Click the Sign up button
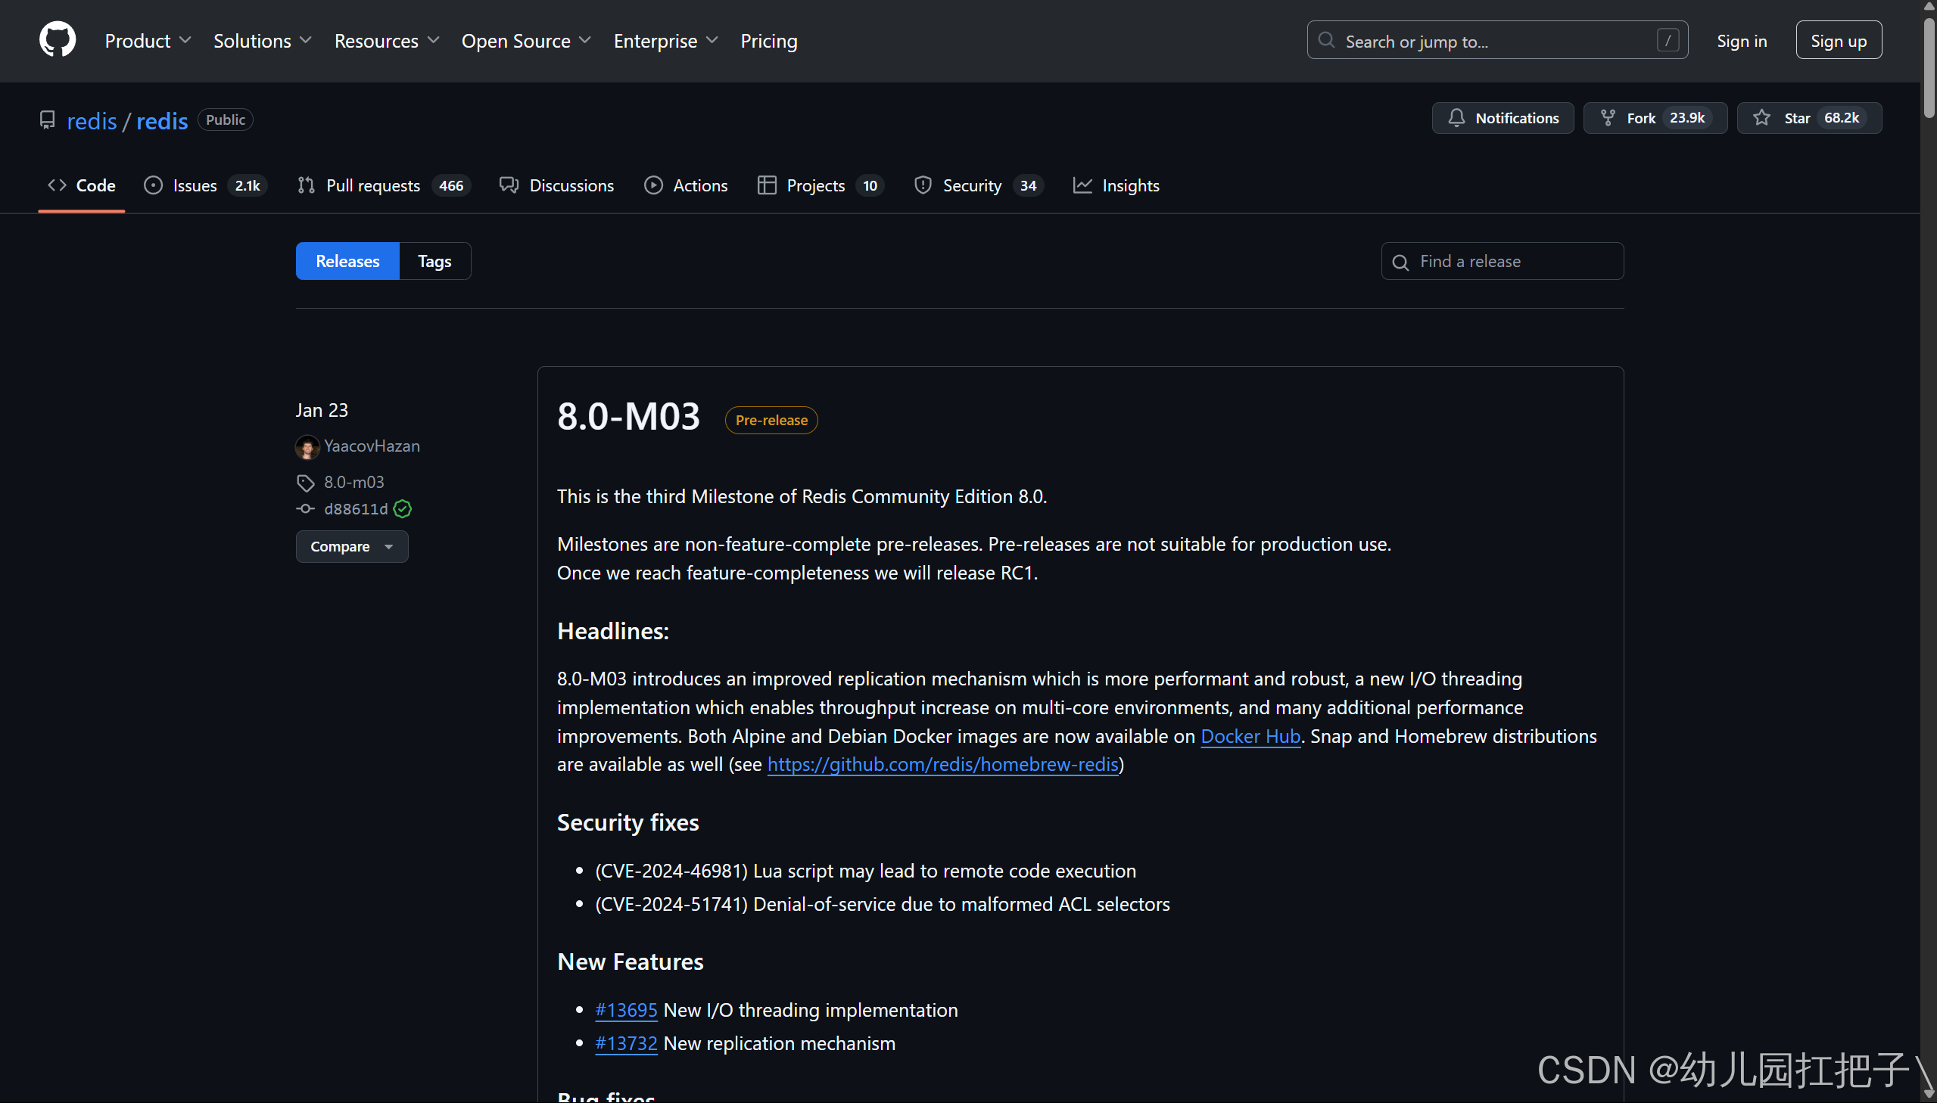 click(1838, 41)
